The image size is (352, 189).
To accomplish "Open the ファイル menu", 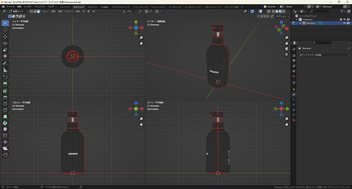I will click(x=10, y=7).
